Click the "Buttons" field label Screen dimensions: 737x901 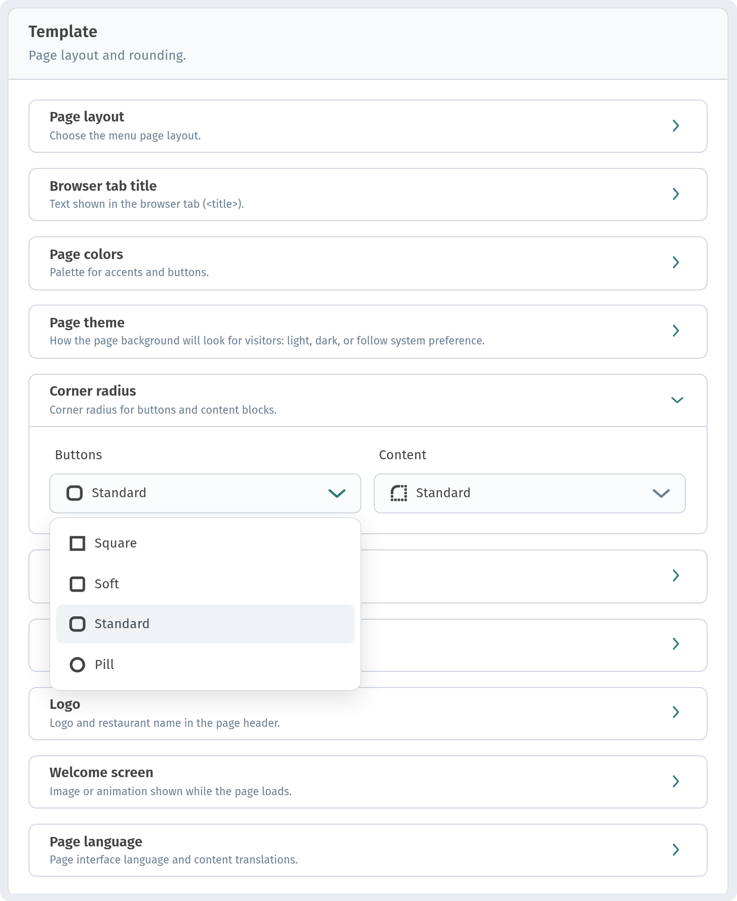click(x=78, y=455)
